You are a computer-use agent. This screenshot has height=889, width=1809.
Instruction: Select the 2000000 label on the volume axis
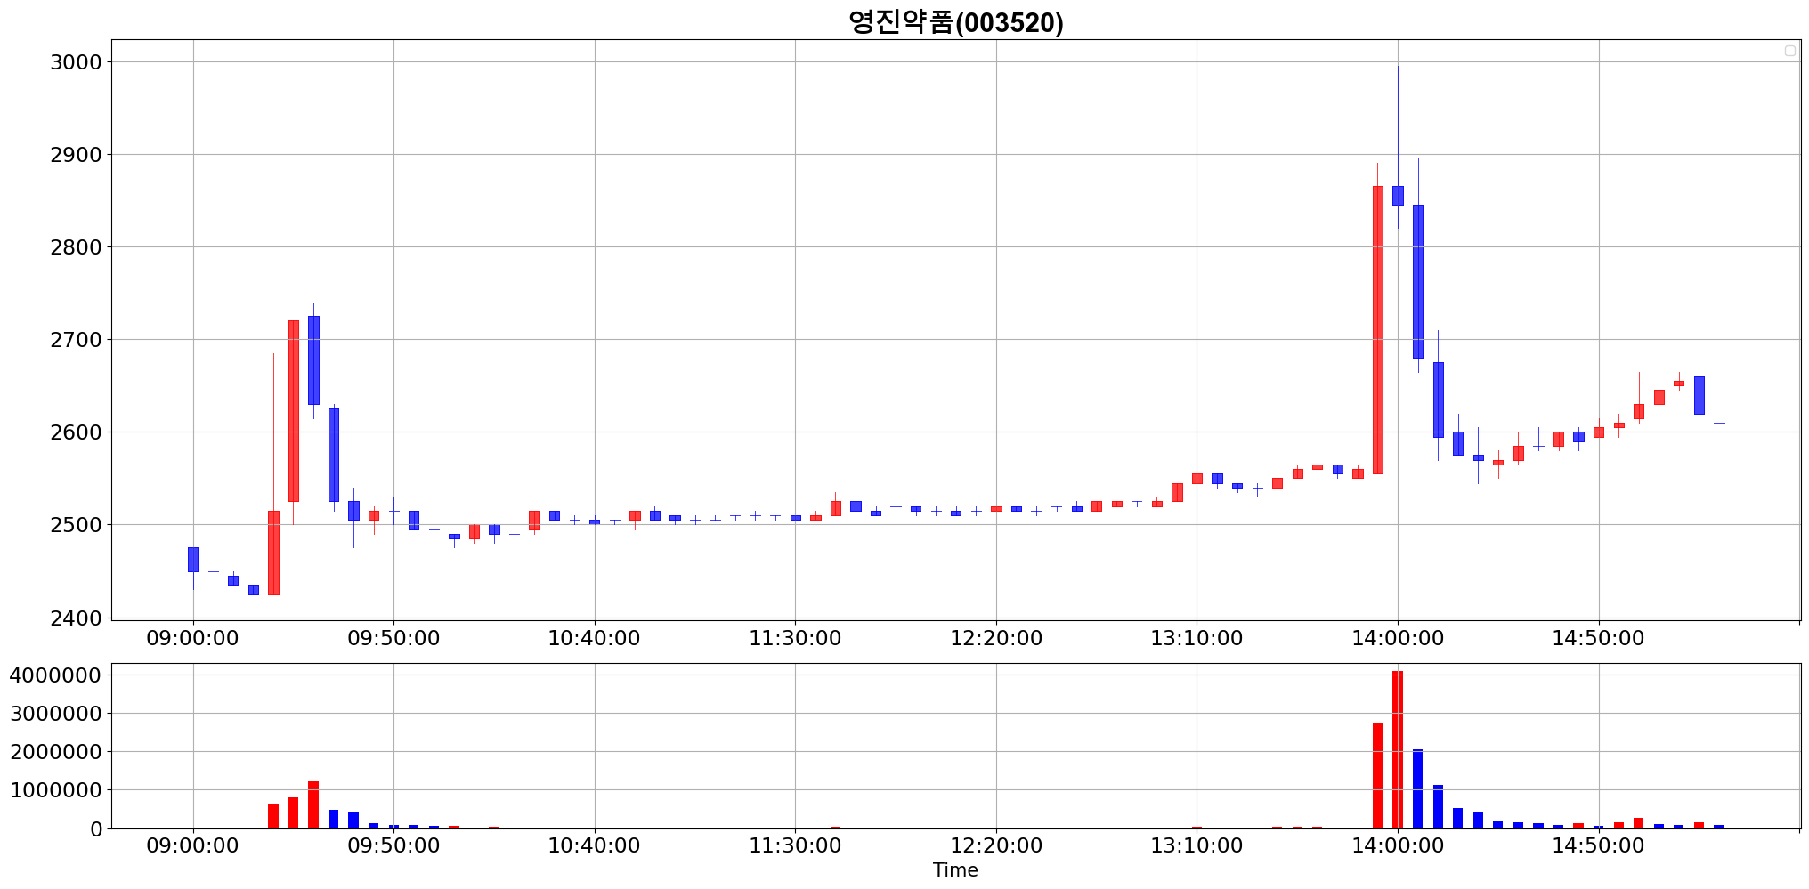click(55, 752)
